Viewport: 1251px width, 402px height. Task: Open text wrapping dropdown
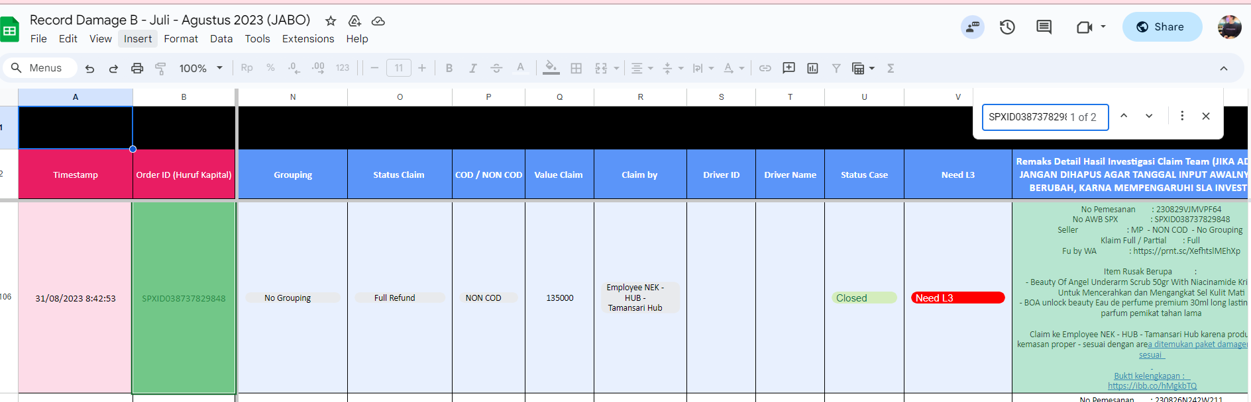pos(703,68)
